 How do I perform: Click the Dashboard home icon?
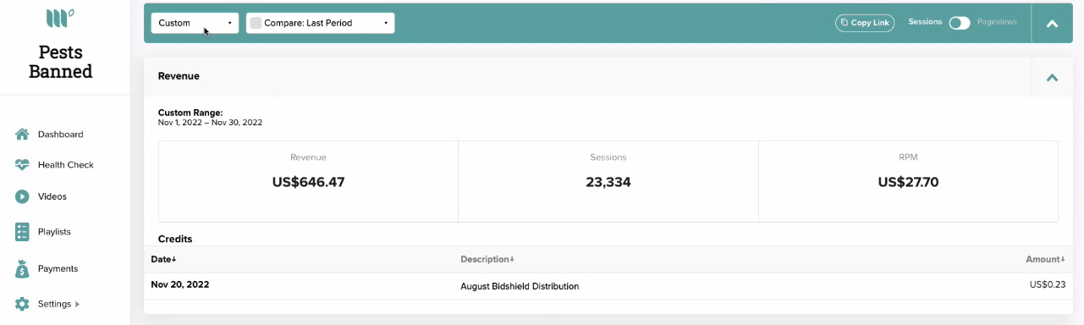(22, 135)
